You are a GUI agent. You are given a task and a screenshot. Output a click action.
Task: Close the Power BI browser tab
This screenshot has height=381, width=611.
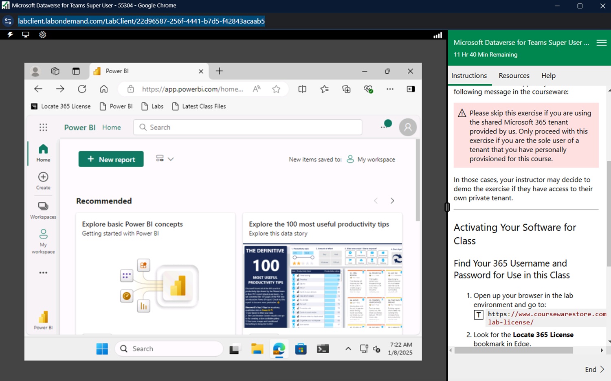click(x=201, y=71)
